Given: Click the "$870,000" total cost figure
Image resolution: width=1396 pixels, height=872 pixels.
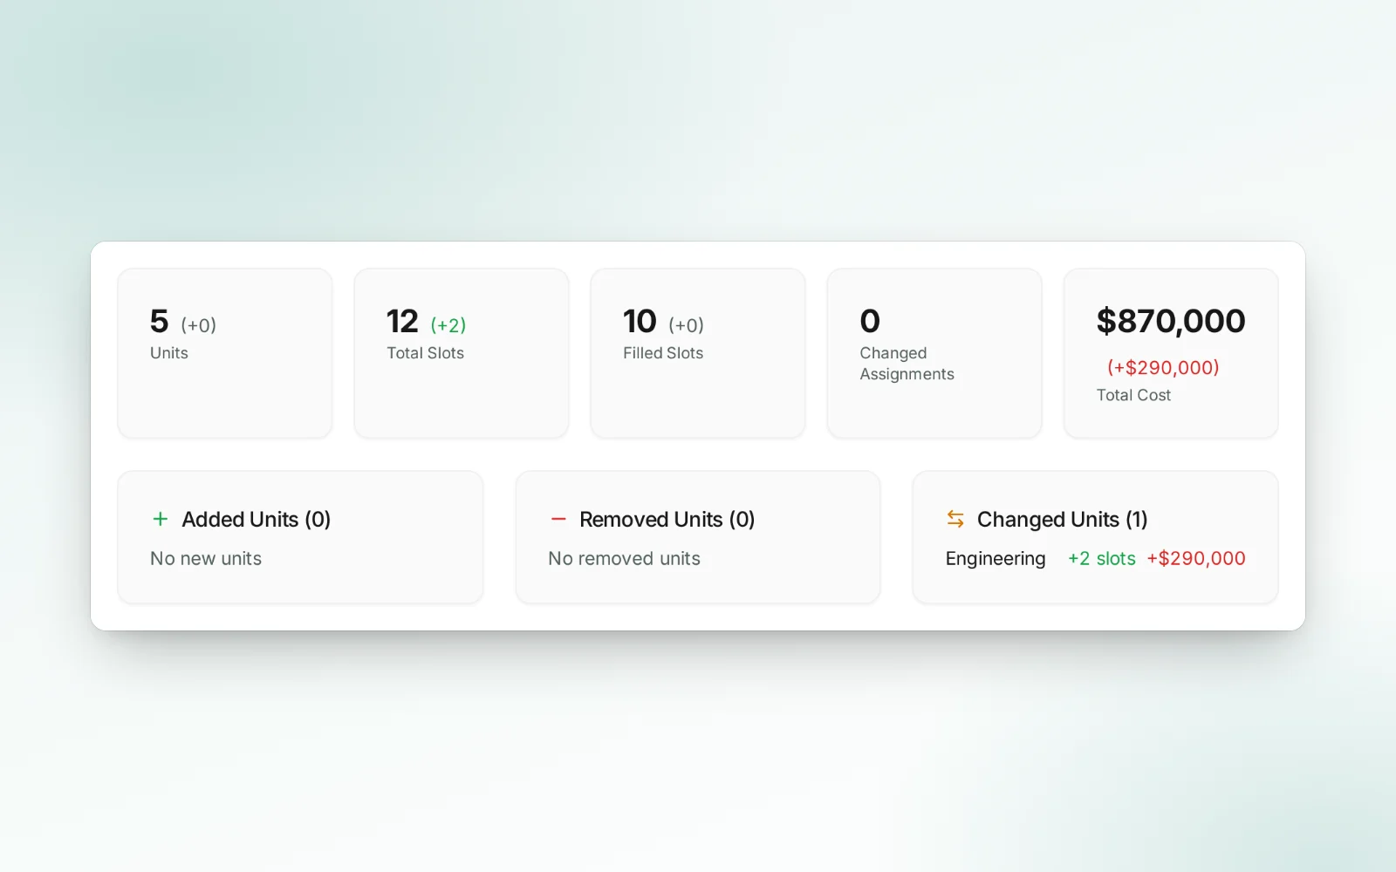Looking at the screenshot, I should point(1171,321).
